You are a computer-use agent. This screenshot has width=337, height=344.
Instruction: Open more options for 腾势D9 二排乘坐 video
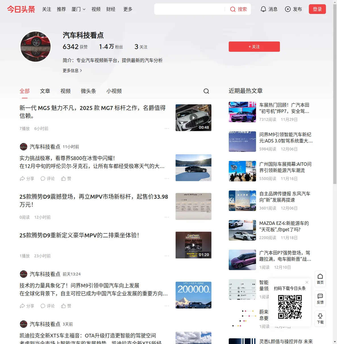point(167,256)
